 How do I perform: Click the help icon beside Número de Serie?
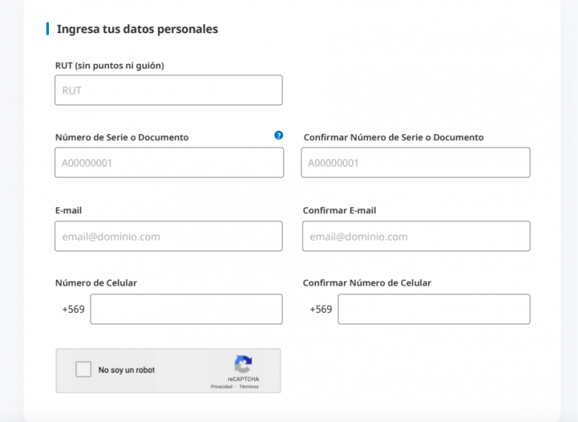pos(278,136)
